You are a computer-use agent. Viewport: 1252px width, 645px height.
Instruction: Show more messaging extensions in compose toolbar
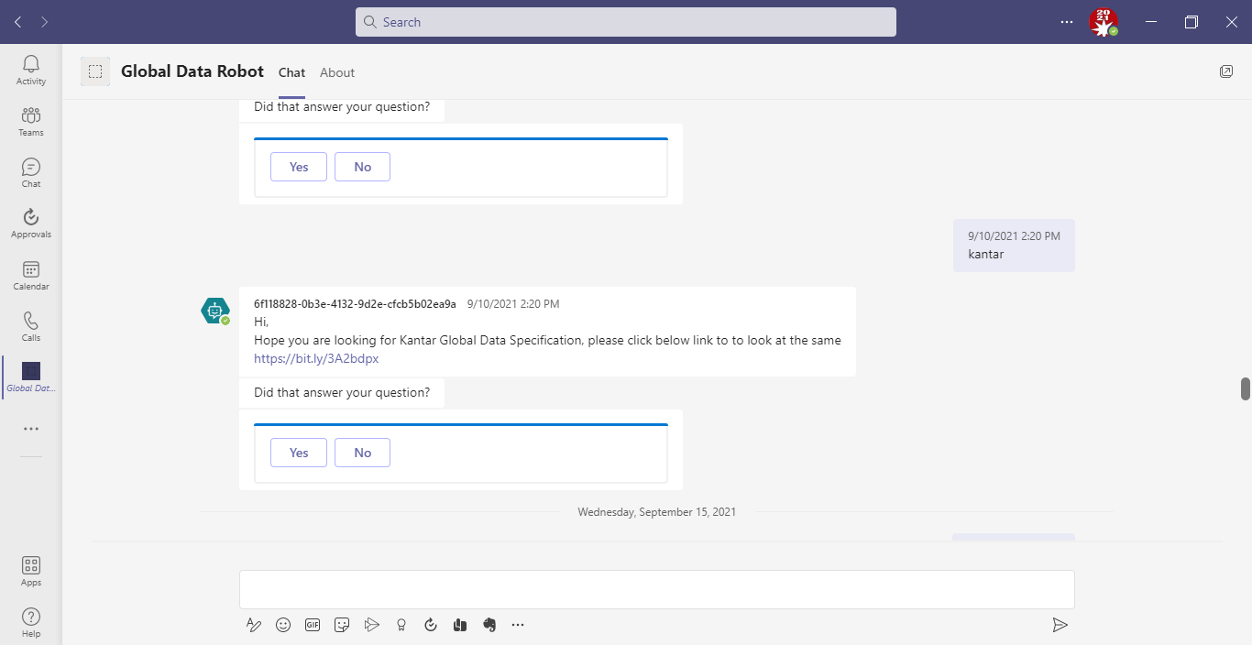(518, 625)
